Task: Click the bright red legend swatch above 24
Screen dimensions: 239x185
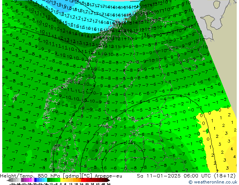Action: point(82,180)
